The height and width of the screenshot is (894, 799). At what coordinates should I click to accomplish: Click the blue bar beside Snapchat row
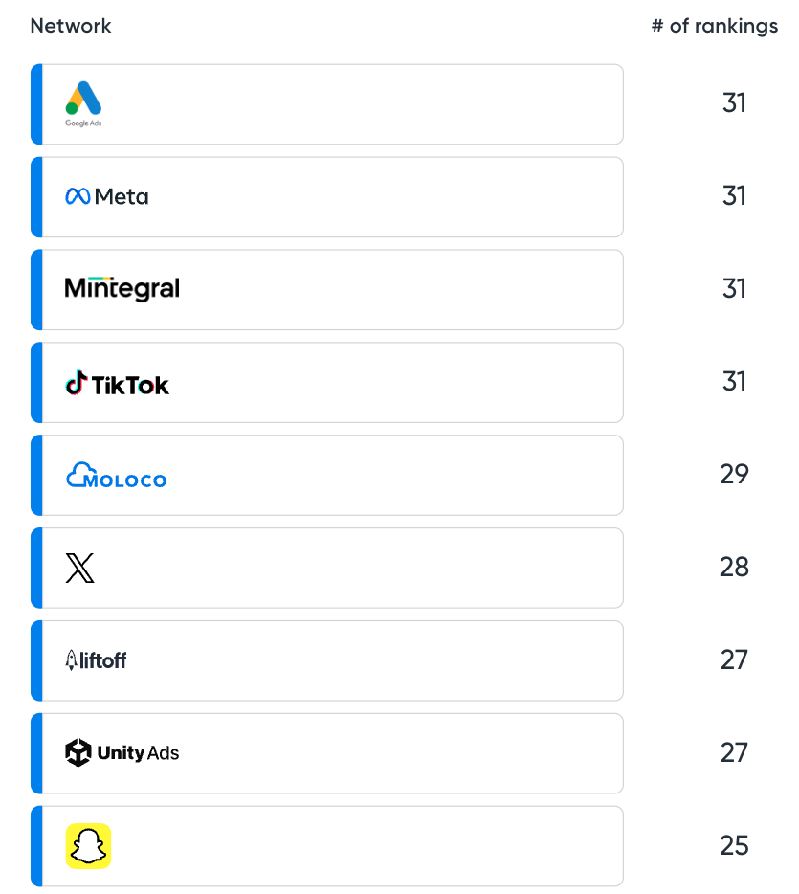pyautogui.click(x=36, y=846)
